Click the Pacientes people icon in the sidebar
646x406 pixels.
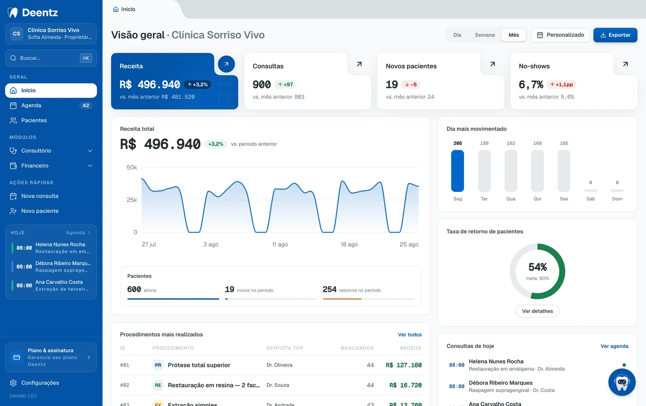tap(13, 121)
